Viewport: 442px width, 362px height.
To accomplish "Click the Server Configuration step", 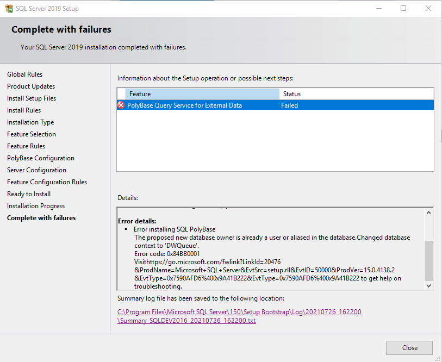I will point(36,170).
